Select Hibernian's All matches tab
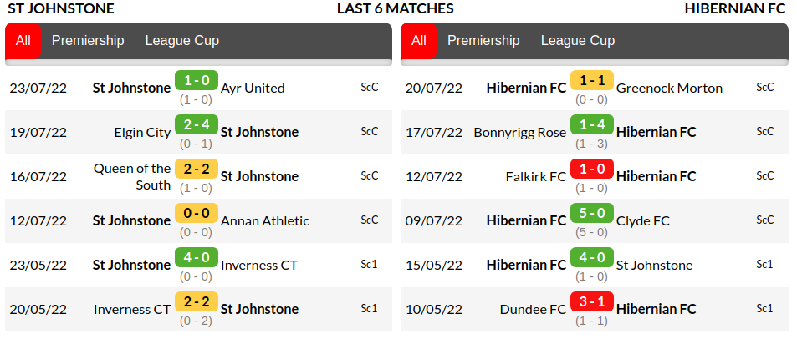The width and height of the screenshot is (797, 339). [x=419, y=41]
